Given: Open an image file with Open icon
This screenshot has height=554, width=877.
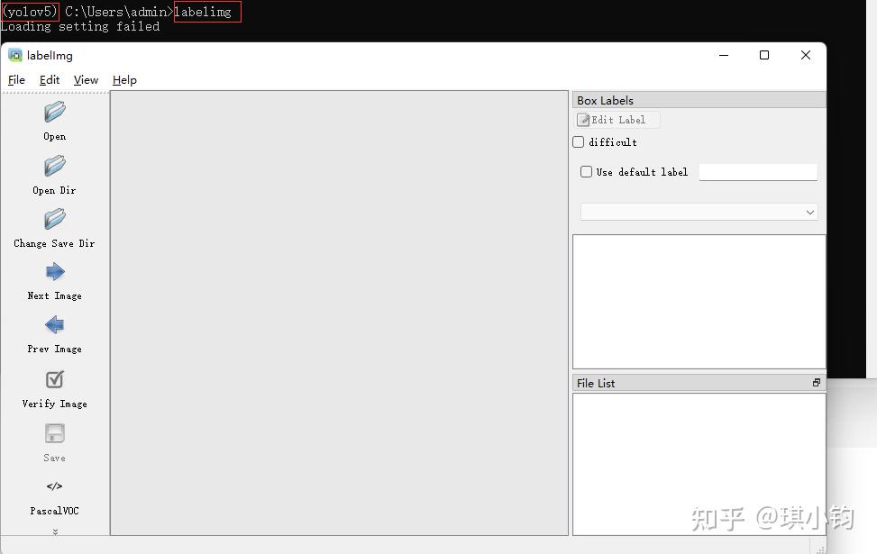Looking at the screenshot, I should [55, 113].
